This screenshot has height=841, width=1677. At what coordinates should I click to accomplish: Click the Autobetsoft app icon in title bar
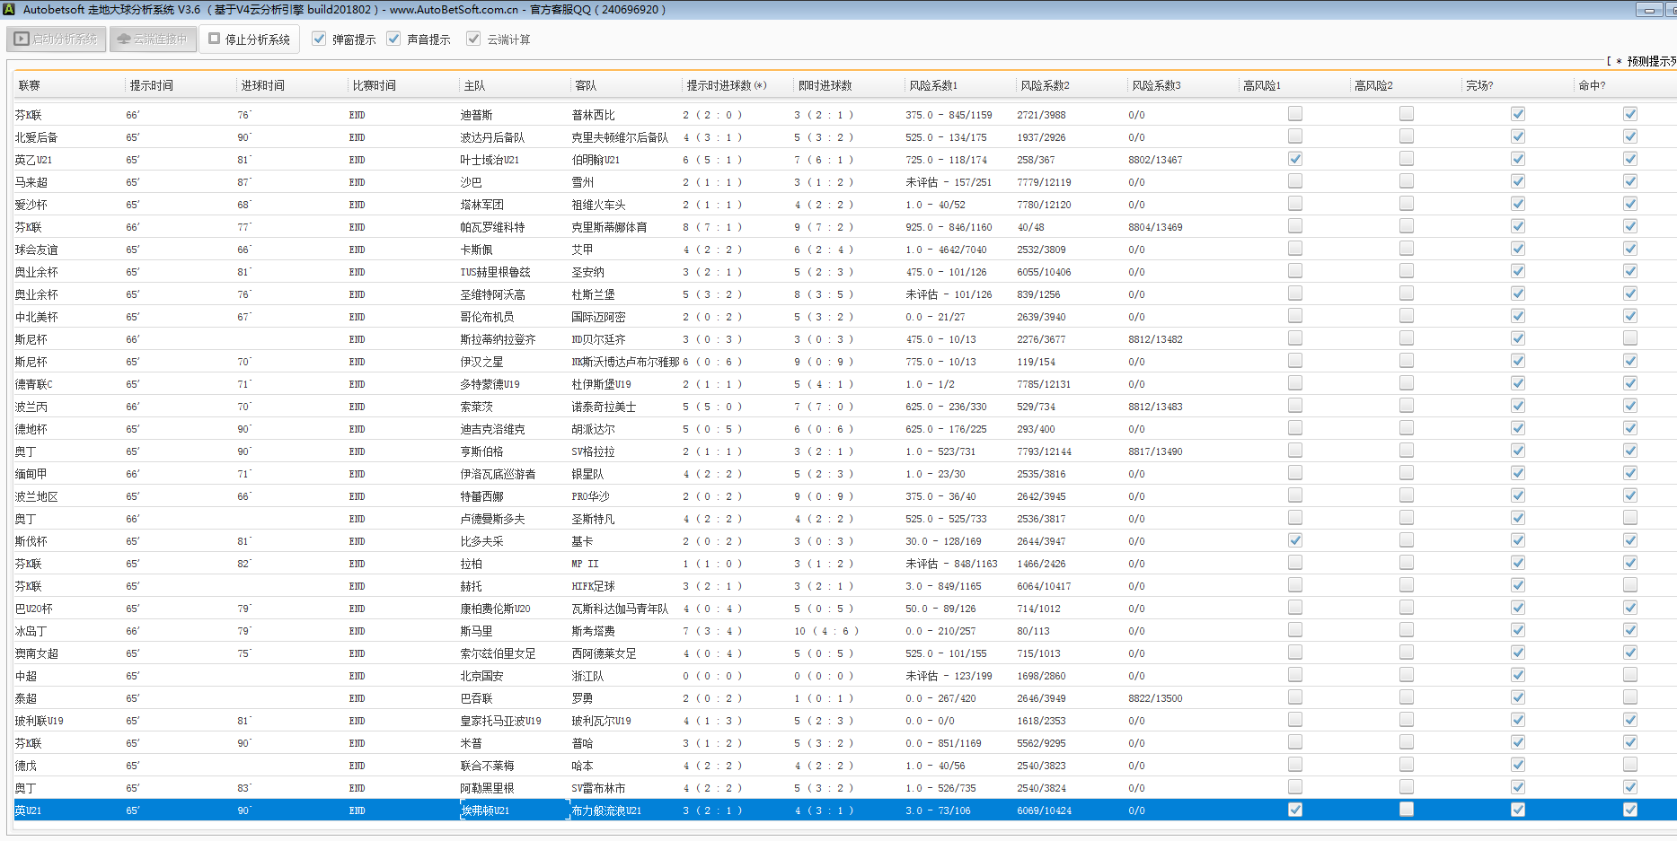point(9,9)
